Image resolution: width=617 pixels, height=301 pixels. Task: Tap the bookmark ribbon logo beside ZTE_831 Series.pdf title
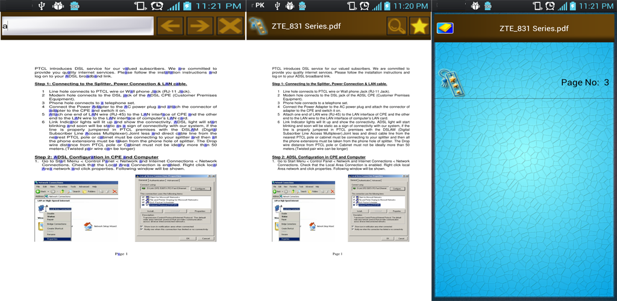click(258, 26)
